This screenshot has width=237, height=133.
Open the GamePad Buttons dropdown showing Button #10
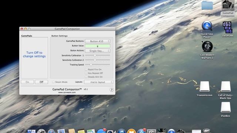click(97, 41)
